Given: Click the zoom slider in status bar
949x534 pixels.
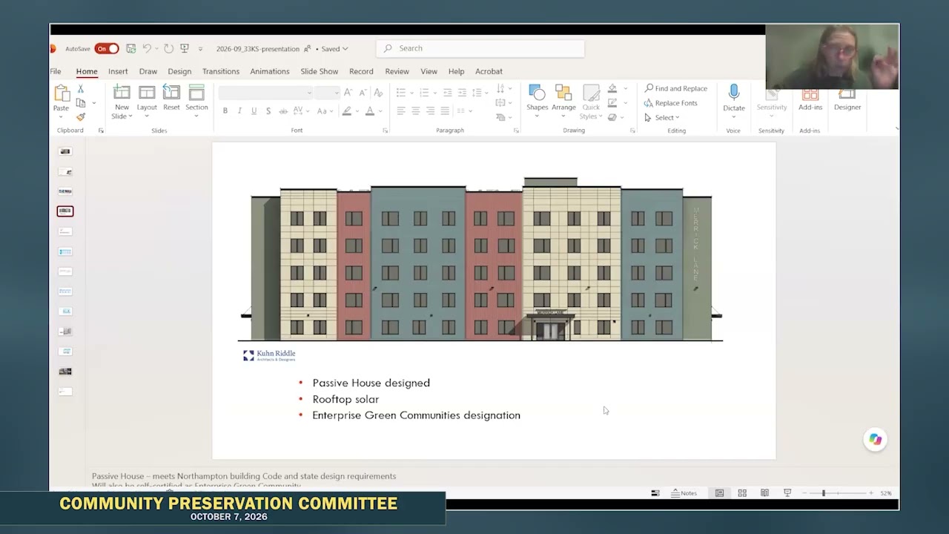Looking at the screenshot, I should coord(839,493).
